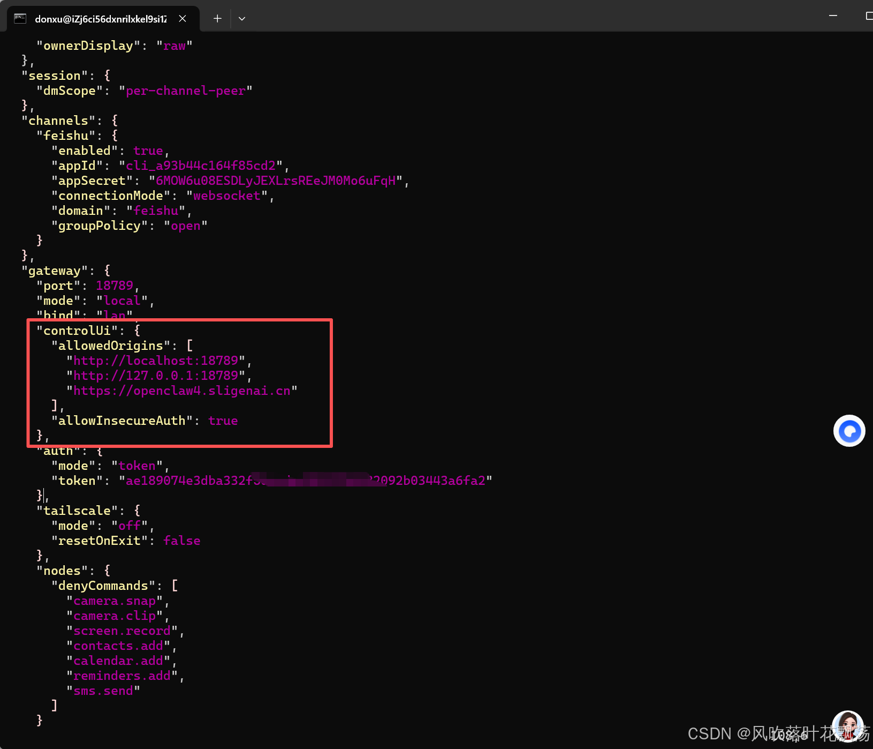The image size is (873, 749).
Task: Minimize the terminal window
Action: pos(833,16)
